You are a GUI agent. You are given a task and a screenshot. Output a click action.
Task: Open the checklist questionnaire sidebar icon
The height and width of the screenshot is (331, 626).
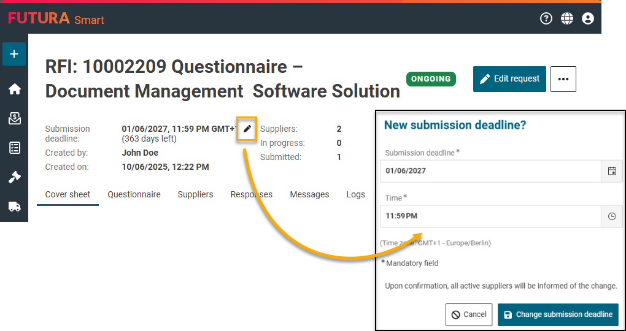[x=14, y=148]
